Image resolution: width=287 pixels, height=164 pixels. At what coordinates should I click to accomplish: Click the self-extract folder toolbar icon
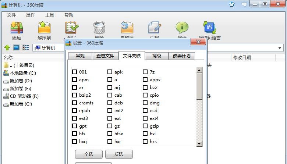click(x=127, y=28)
